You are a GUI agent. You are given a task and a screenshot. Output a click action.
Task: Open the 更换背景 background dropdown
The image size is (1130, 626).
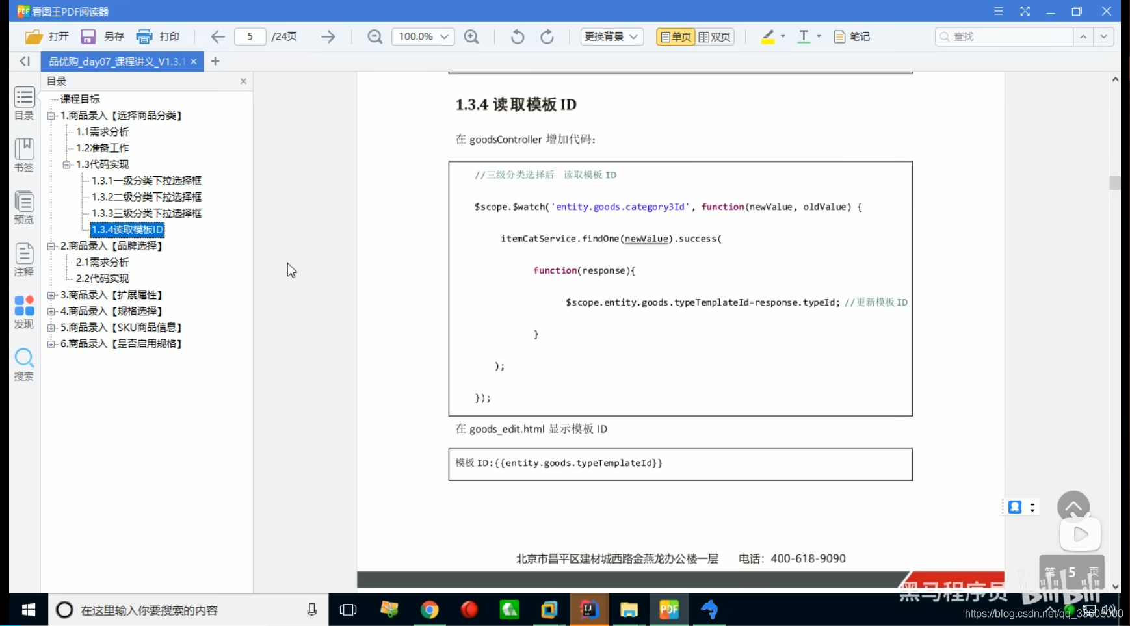tap(612, 36)
